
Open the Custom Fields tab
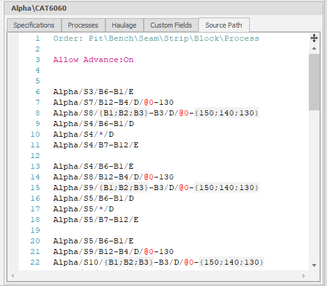[x=171, y=25]
